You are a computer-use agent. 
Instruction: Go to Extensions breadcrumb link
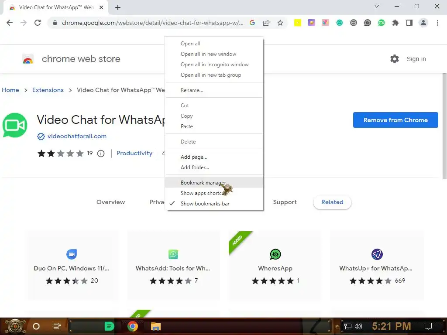[48, 90]
